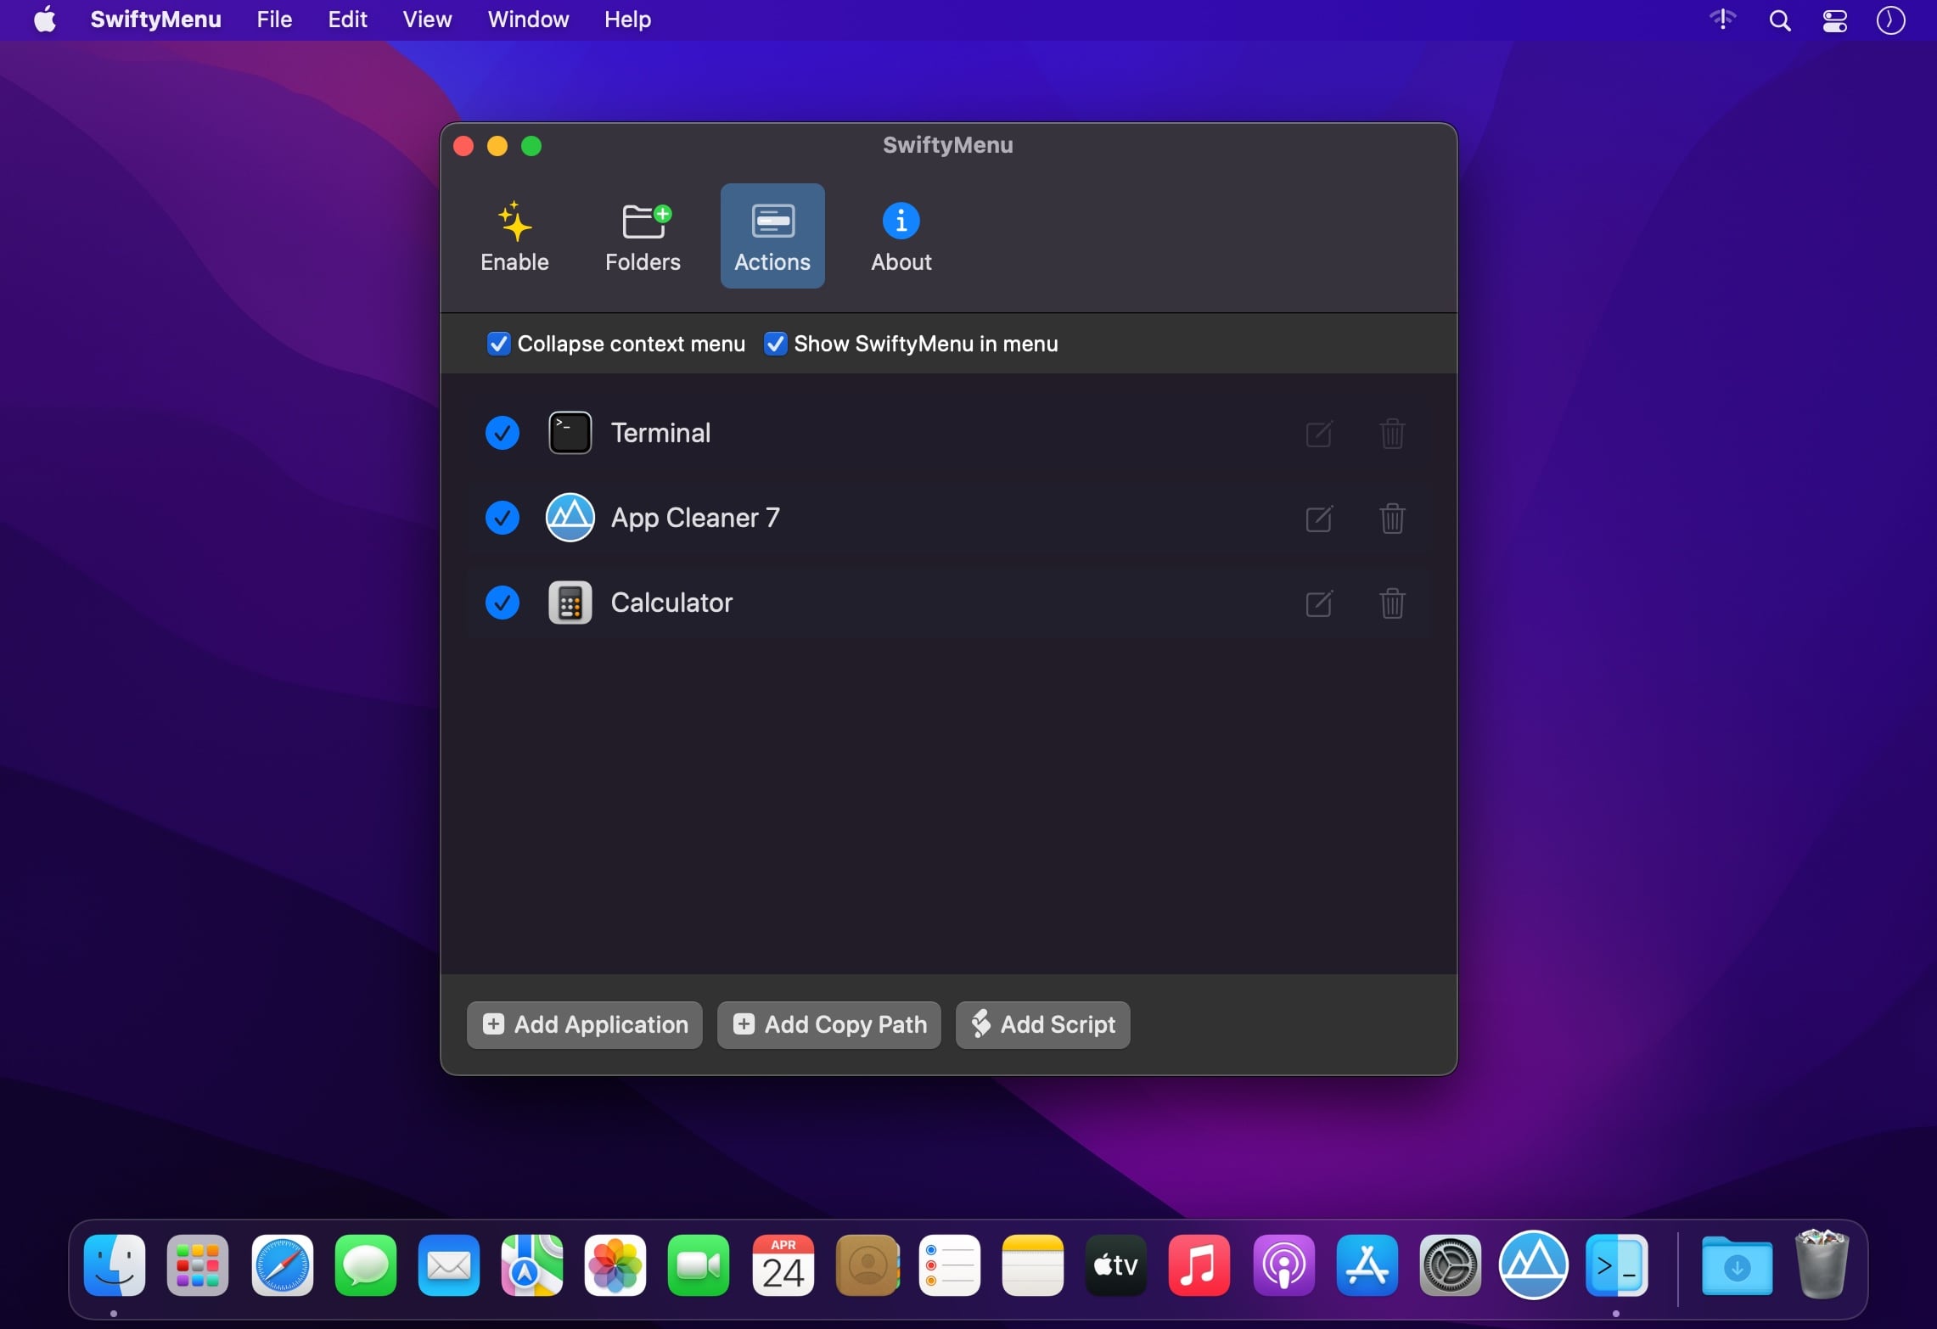Select the Calculator row text
Screen dimensions: 1937x1329
[x=671, y=603]
